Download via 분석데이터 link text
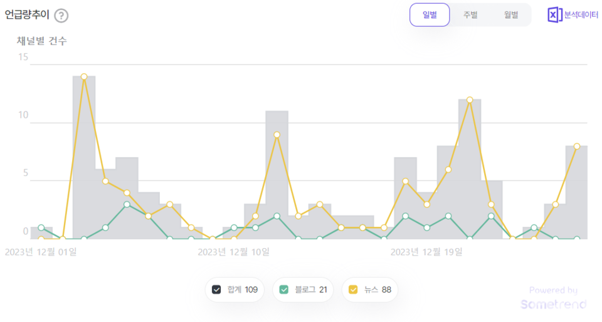Screen dimensions: 602x322 [x=581, y=15]
